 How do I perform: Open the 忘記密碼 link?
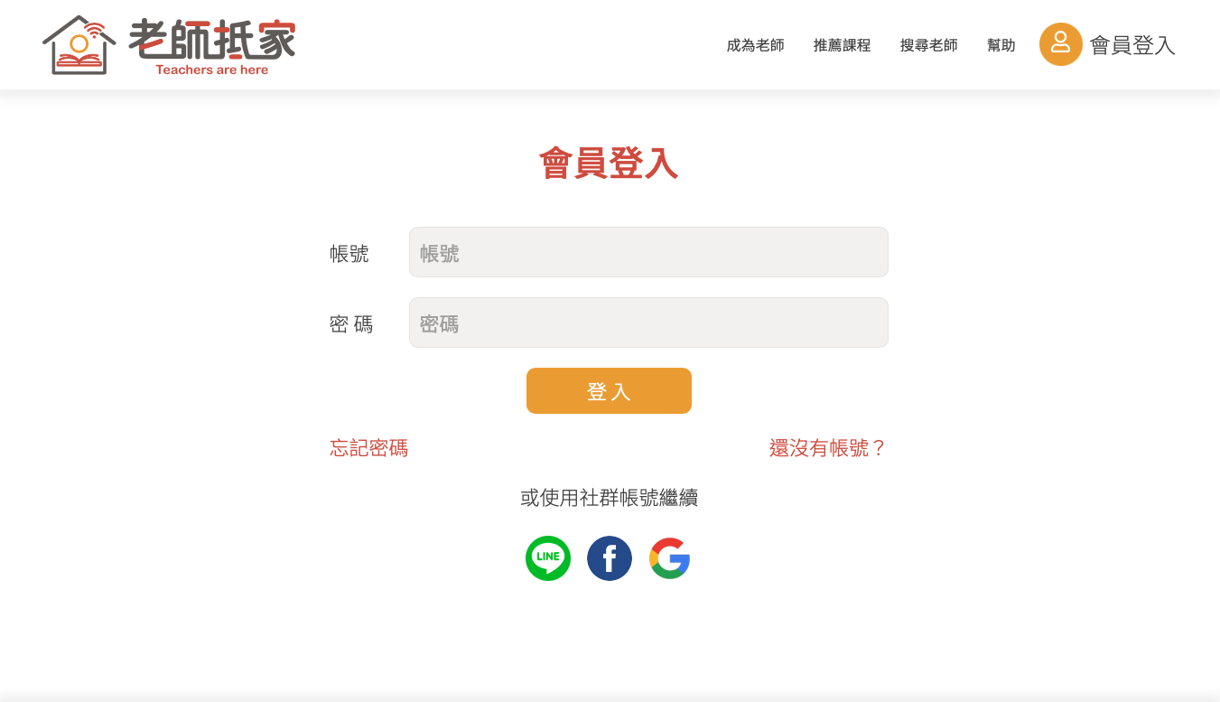[x=369, y=448]
